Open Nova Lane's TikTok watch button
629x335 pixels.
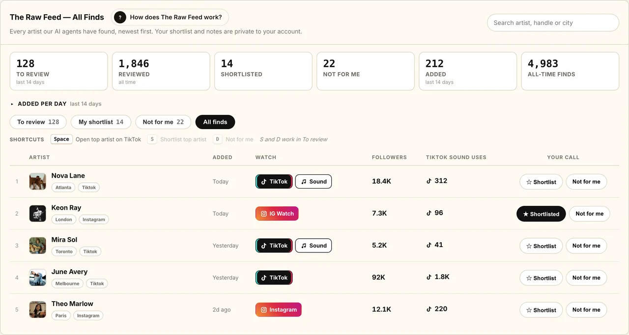click(x=274, y=181)
